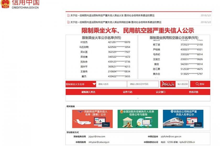The image size is (220, 146).
Task: Click the mhyzsxr@cata.org.cn email address
Action: click(x=99, y=142)
